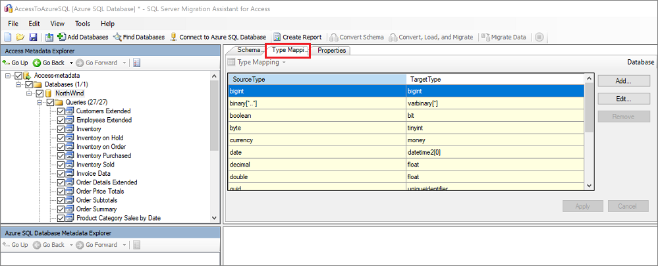Switch to the Properties tab
Image resolution: width=658 pixels, height=266 pixels.
click(x=331, y=50)
